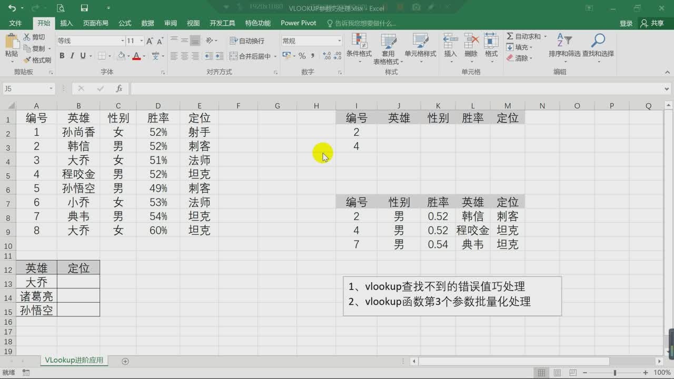Screen dimensions: 674x379
Task: Toggle middle vertical alignment
Action: click(x=184, y=41)
